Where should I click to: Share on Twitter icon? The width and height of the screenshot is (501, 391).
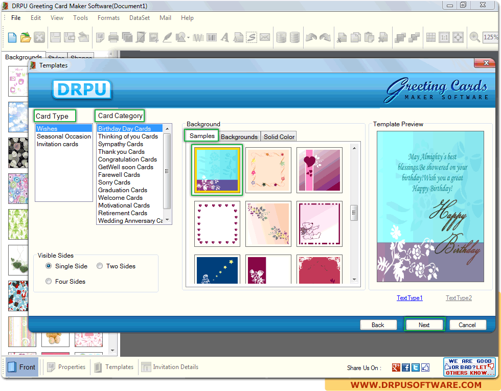tap(415, 367)
